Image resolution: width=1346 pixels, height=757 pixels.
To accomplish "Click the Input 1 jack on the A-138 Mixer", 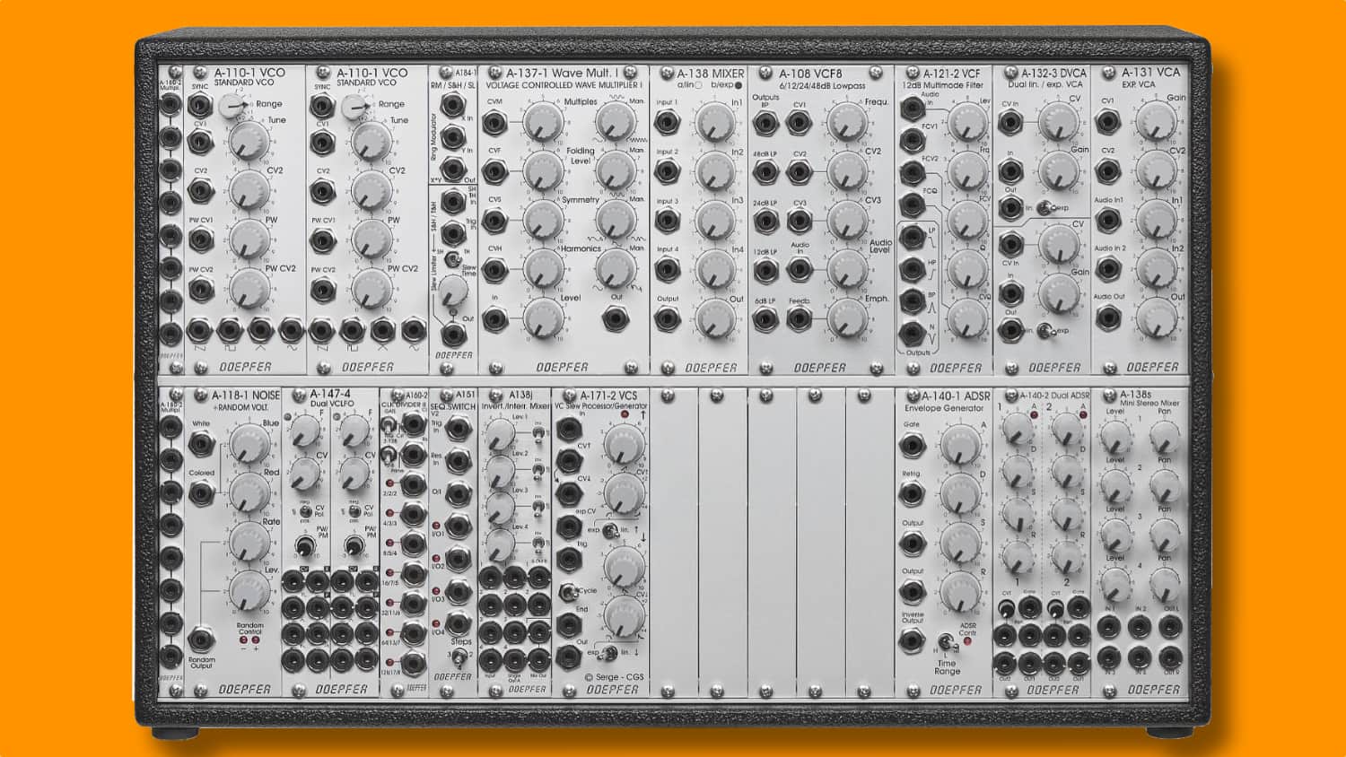I will [667, 122].
